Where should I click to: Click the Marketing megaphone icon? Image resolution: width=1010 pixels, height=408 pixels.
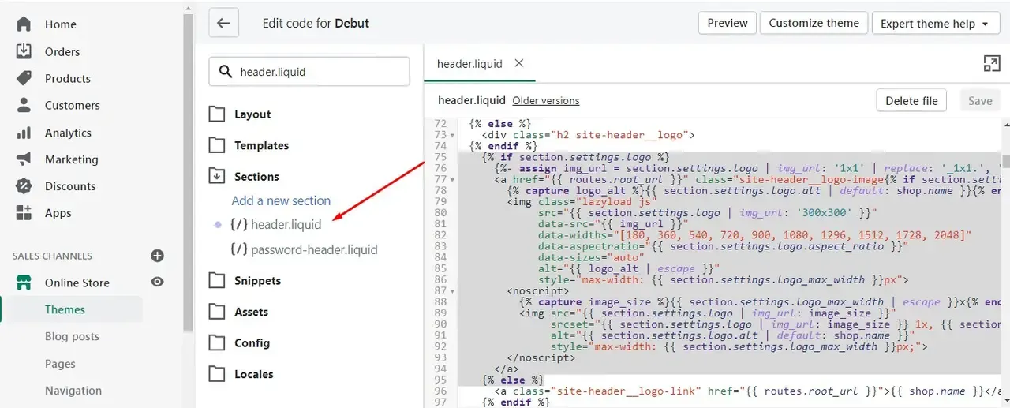pyautogui.click(x=24, y=159)
